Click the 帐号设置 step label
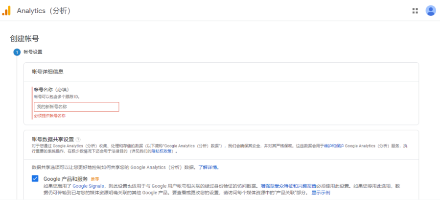440x200 pixels. [x=33, y=52]
